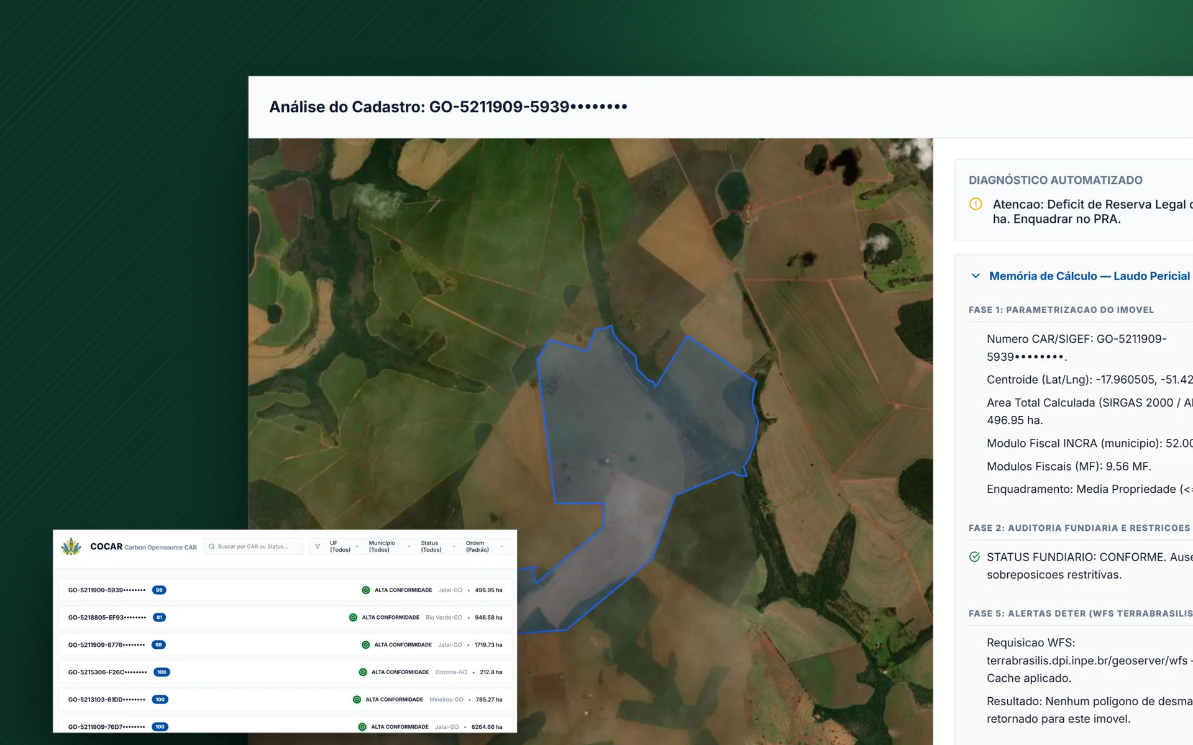Click score badge 81 on GO-5218805-EF93
The width and height of the screenshot is (1193, 745).
click(160, 617)
